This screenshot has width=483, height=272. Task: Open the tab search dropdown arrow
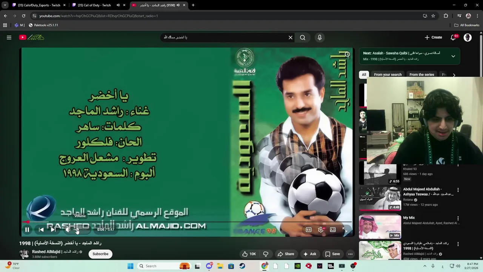coord(5,5)
